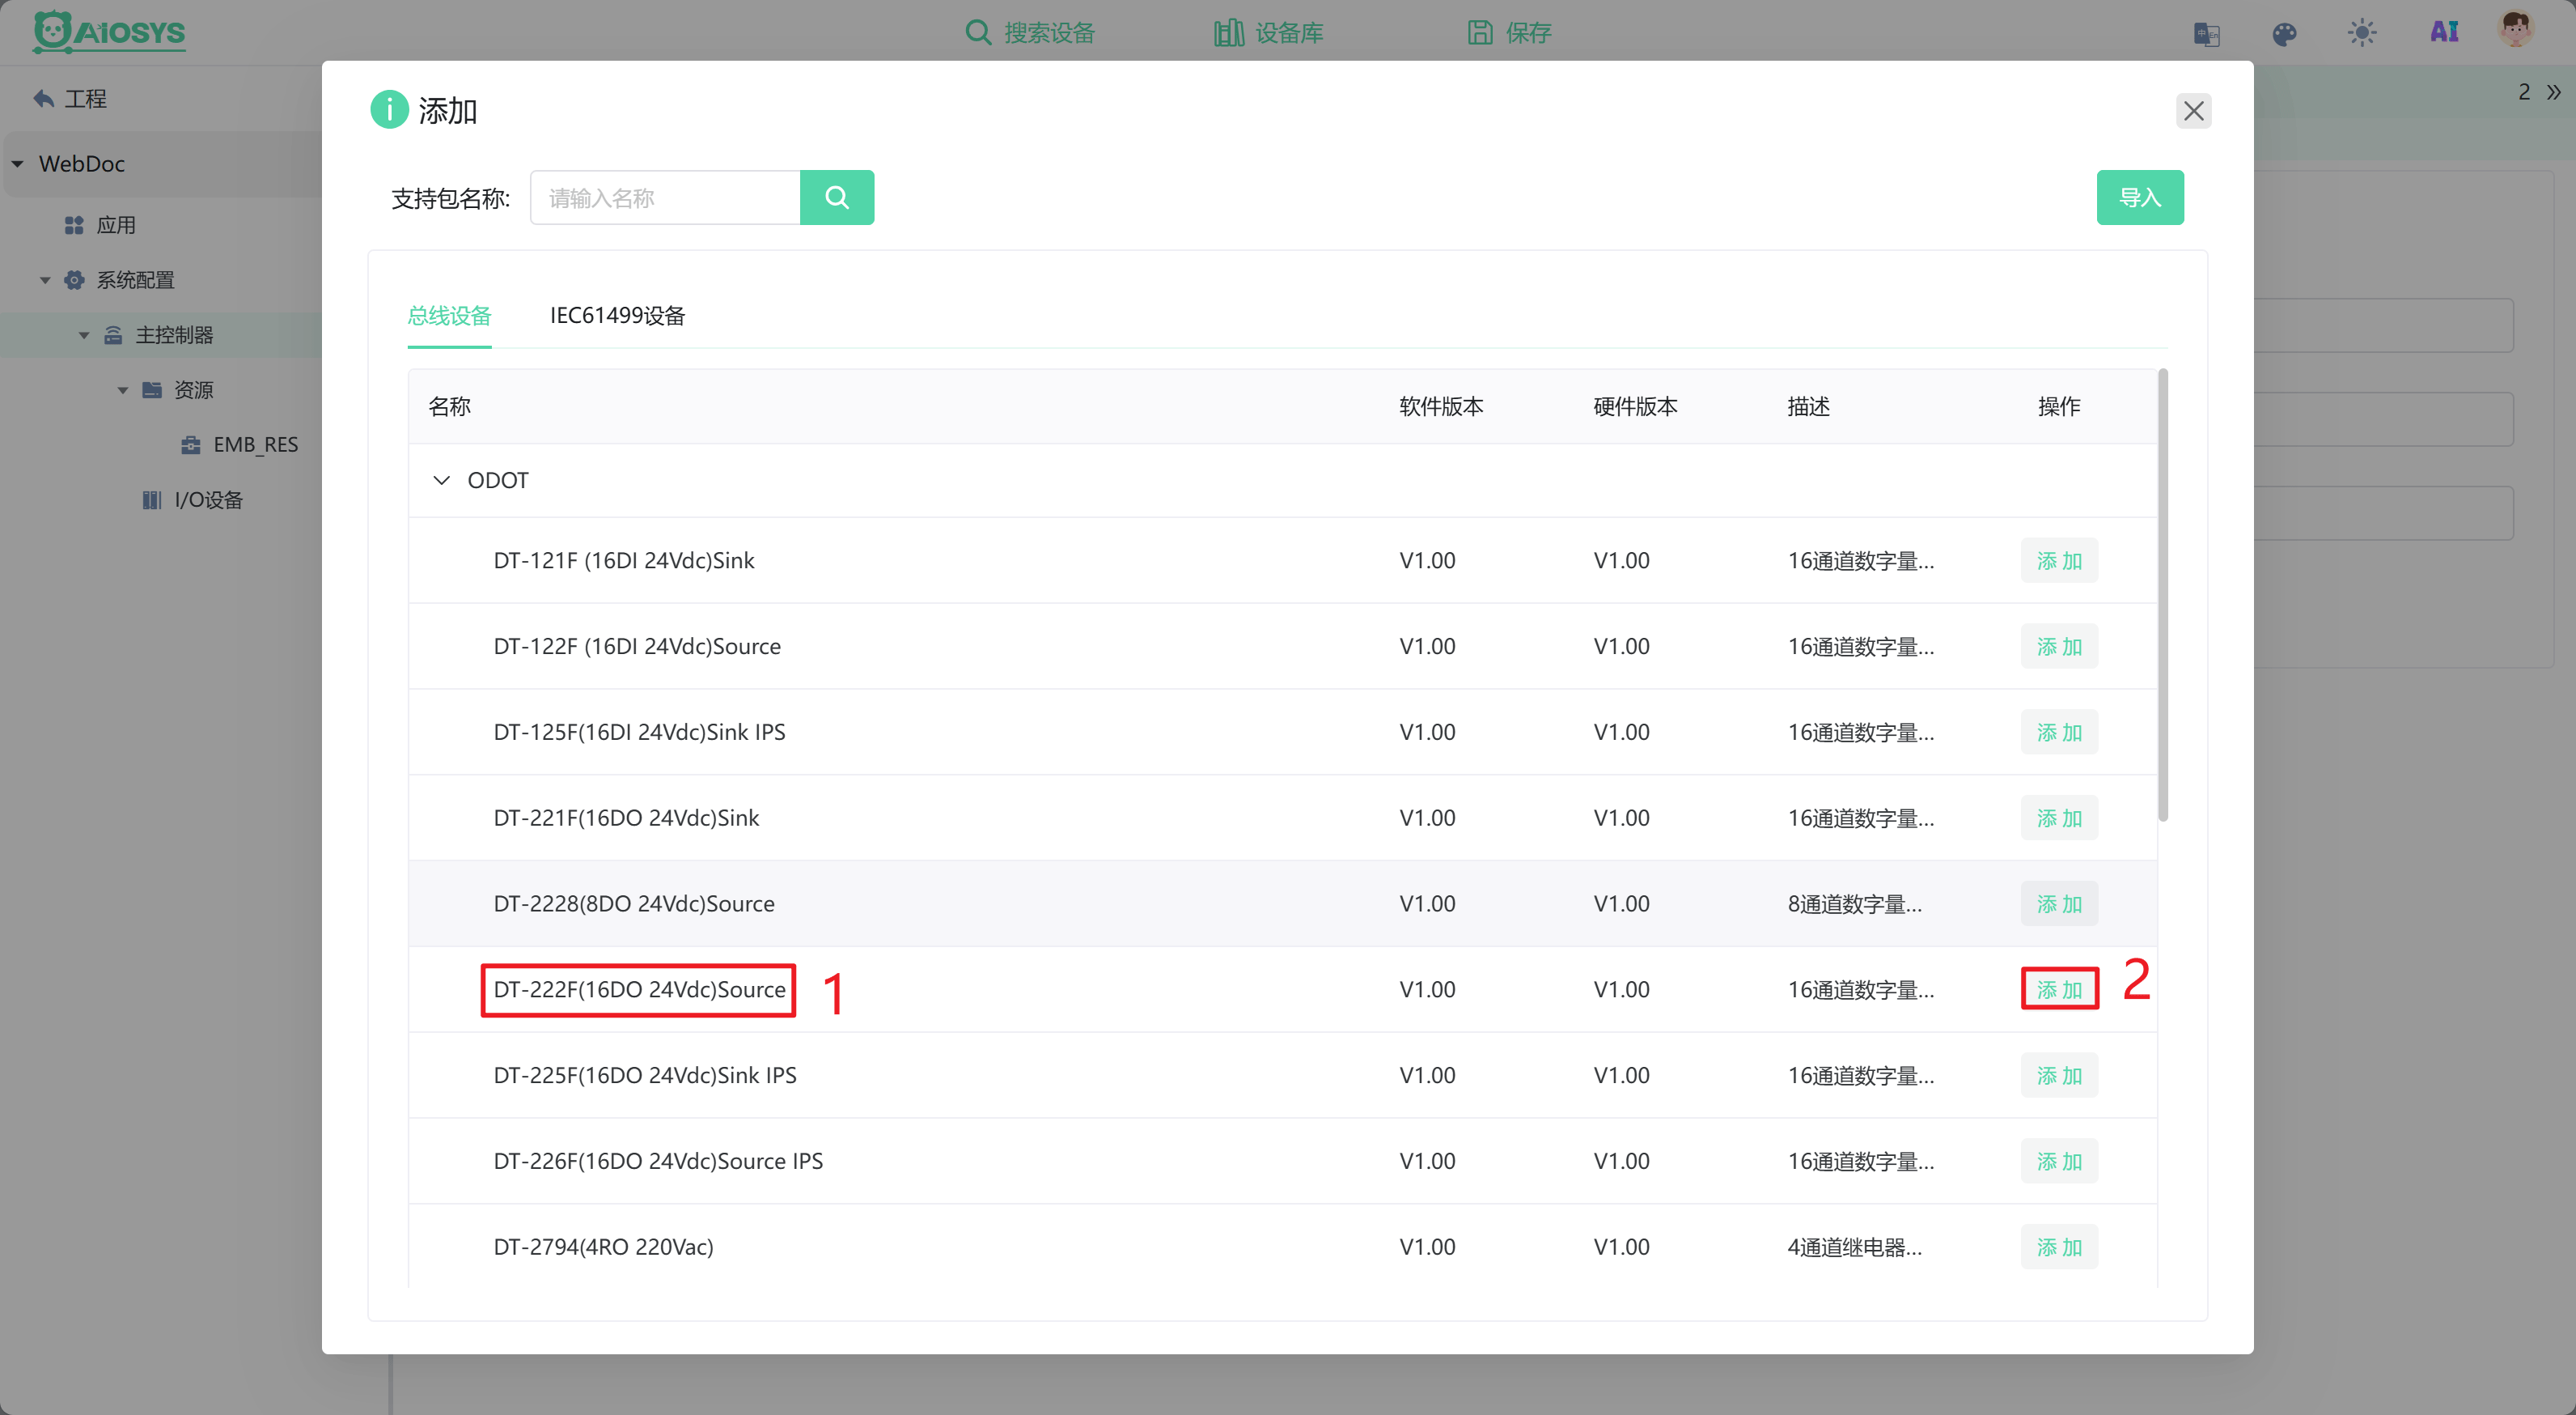
Task: Collapse the ODOT group chevron
Action: click(x=441, y=480)
